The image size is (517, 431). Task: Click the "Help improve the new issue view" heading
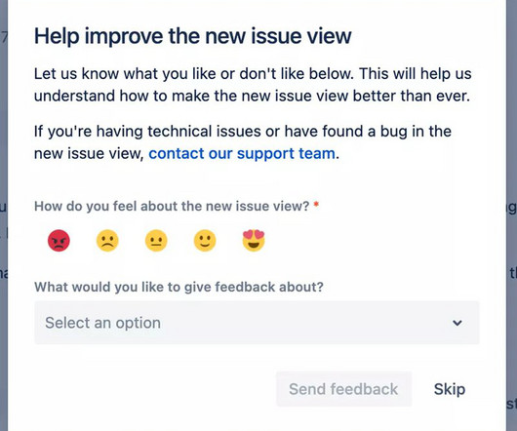193,36
